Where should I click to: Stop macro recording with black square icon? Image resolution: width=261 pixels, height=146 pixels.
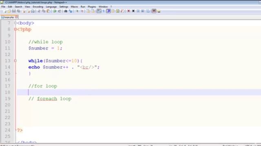point(133,11)
